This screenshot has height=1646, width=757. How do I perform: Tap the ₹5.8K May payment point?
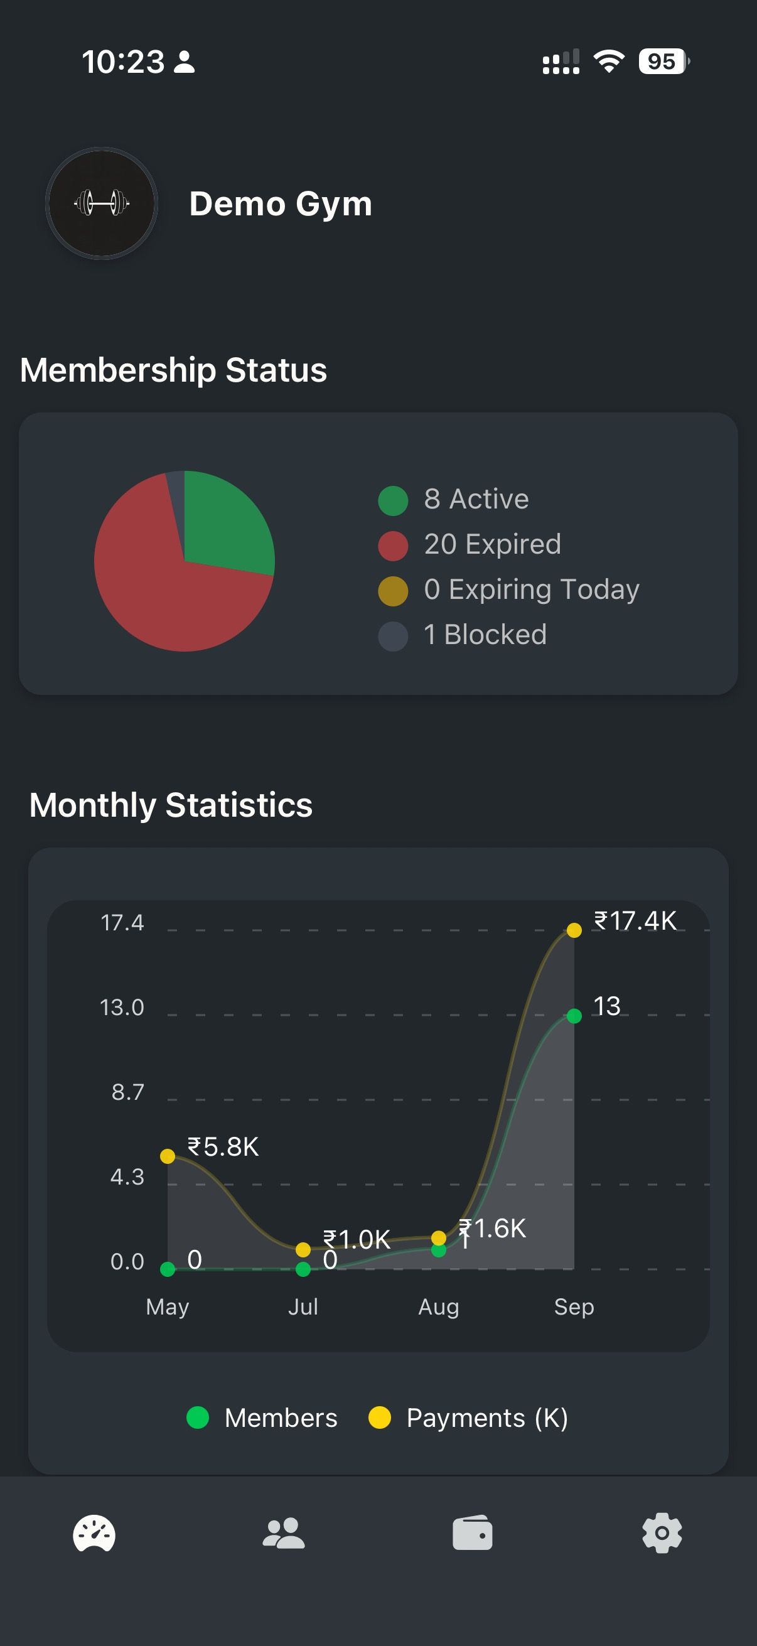point(168,1156)
